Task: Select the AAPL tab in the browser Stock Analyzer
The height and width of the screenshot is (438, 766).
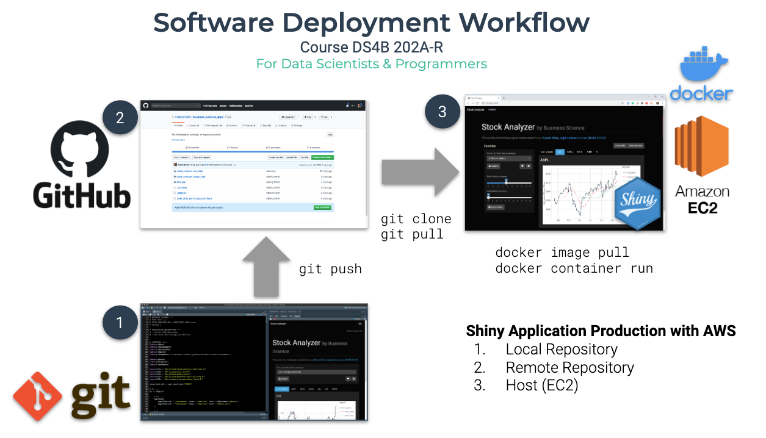Action: tap(559, 151)
